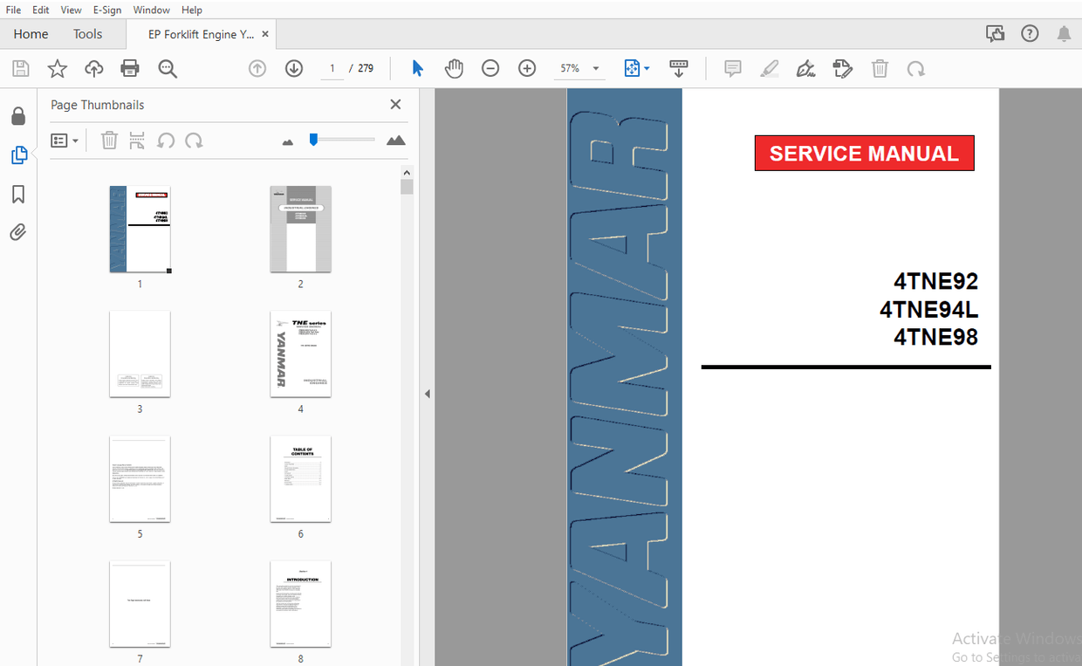Screen dimensions: 1082x666
Task: Open the Attachments panel
Action: (17, 232)
